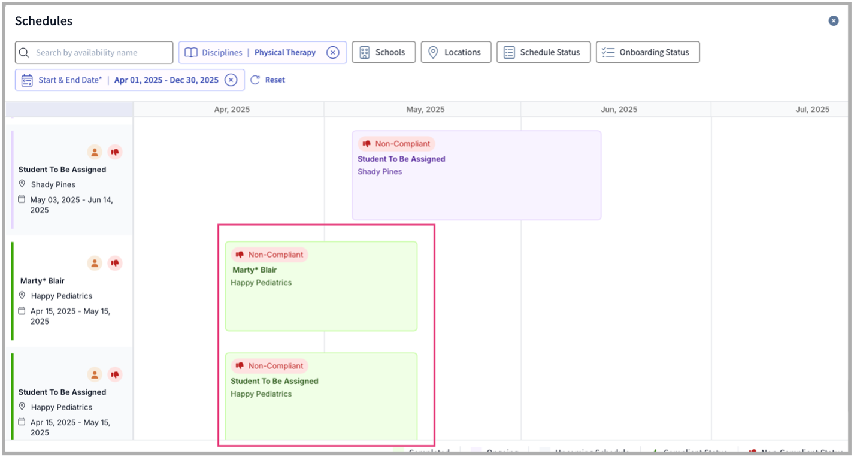Open the Student To Be Assigned Shady Pines schedule block
854x457 pixels.
(x=476, y=174)
